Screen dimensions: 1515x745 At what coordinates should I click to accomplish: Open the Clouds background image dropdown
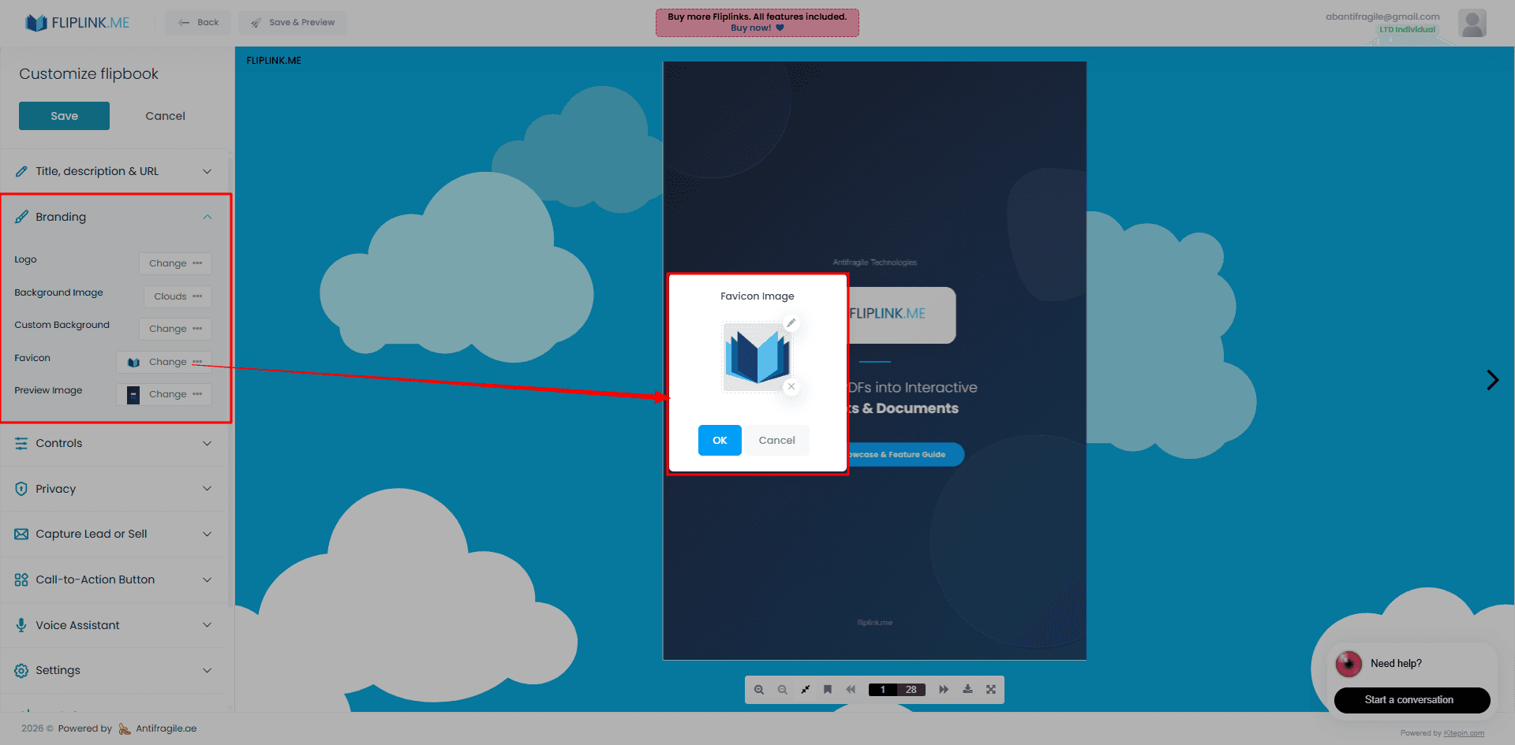point(178,296)
